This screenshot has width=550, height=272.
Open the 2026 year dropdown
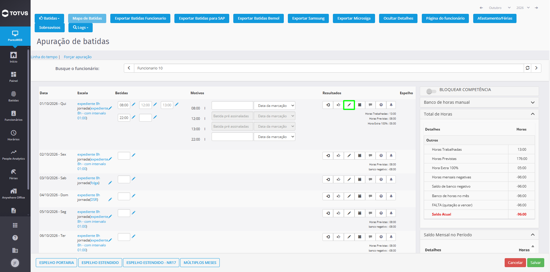[x=523, y=8]
